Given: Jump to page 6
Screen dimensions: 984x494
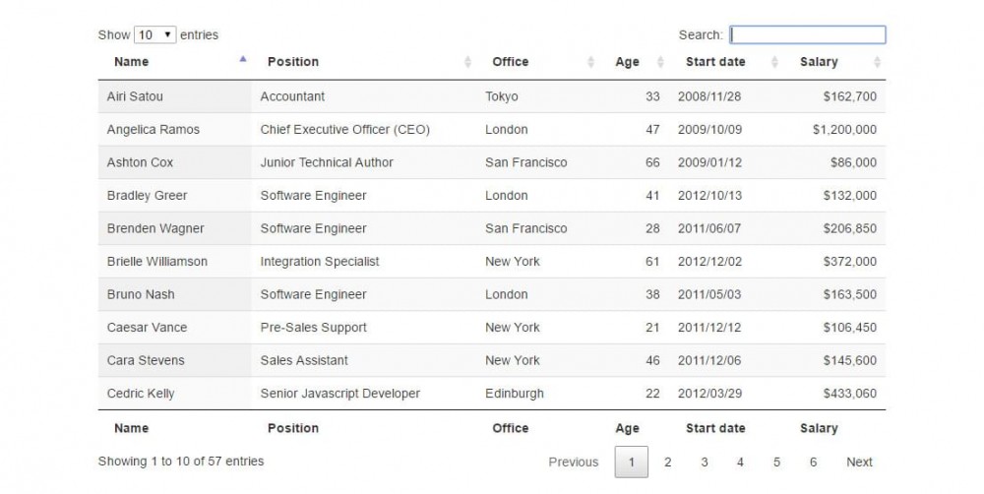Looking at the screenshot, I should coord(813,462).
